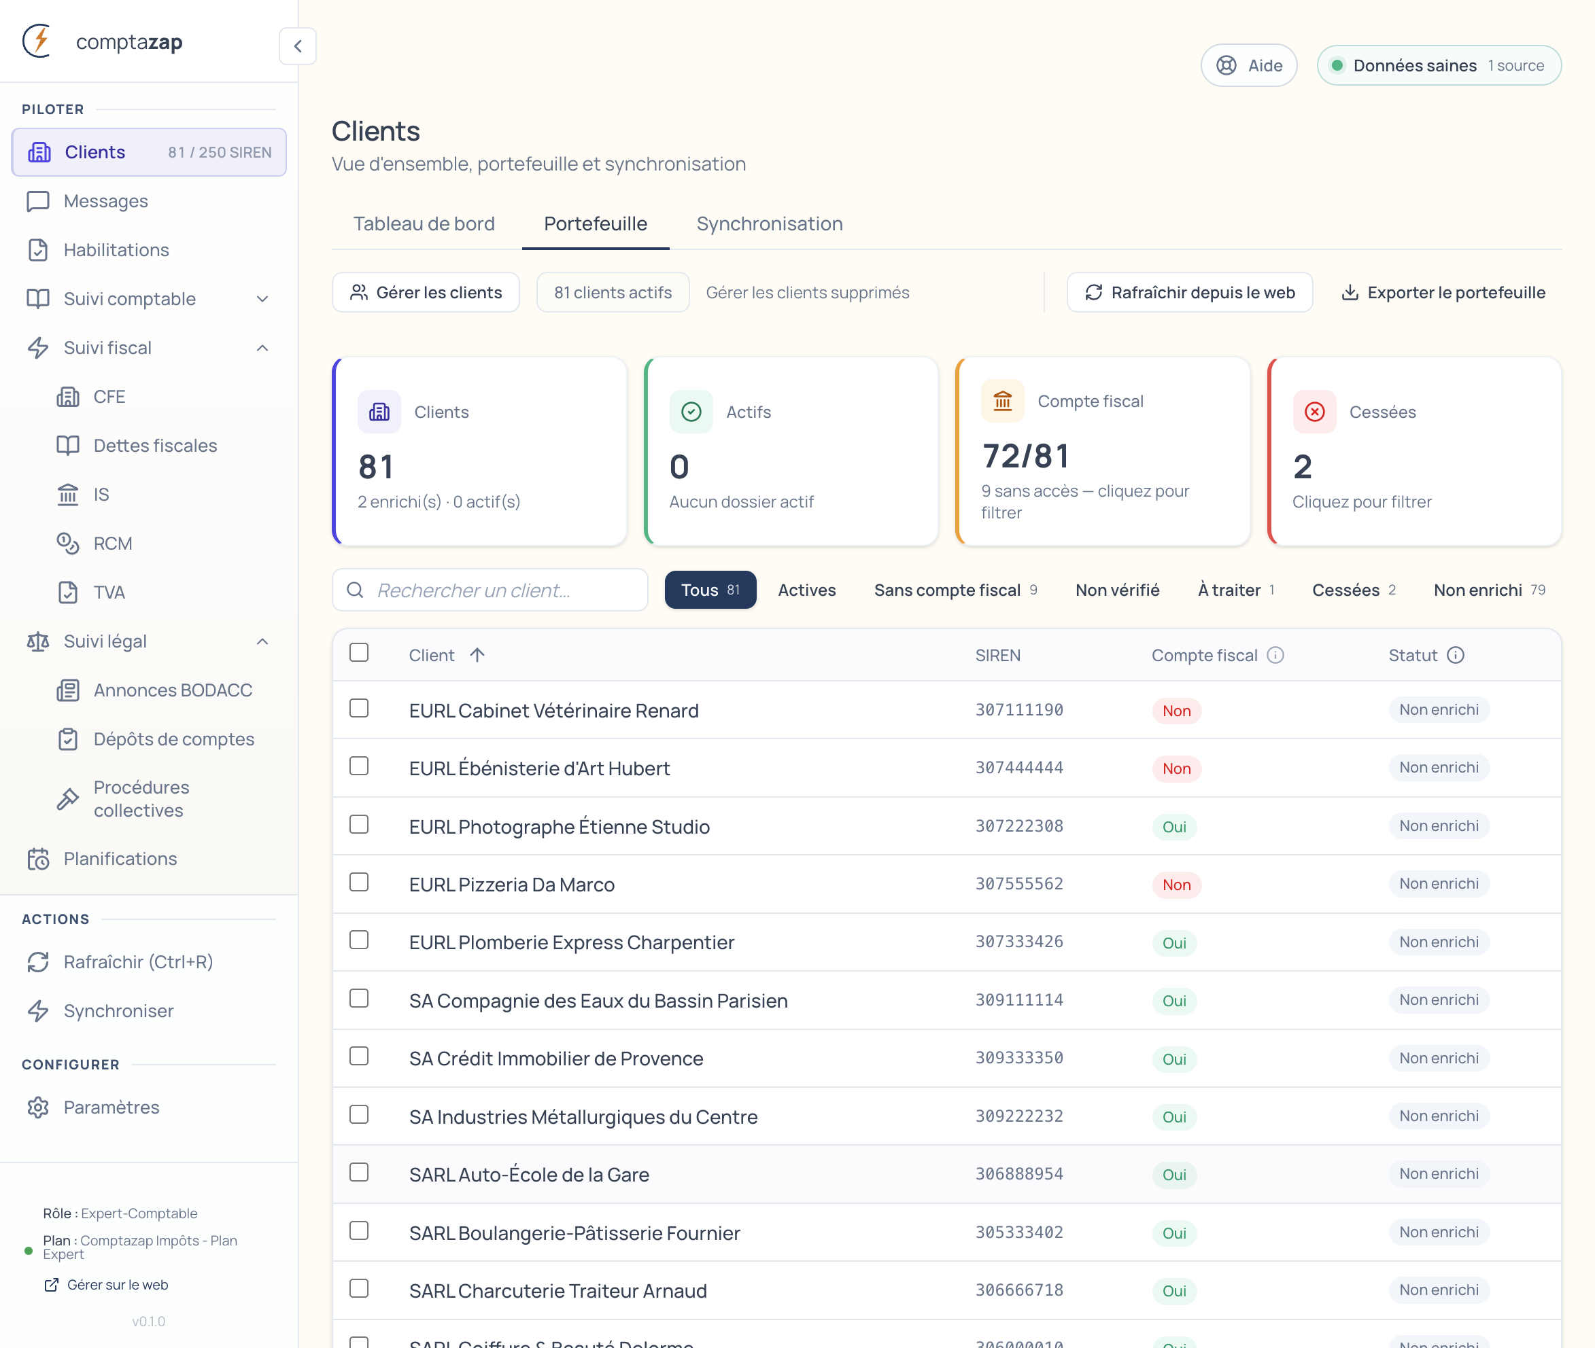
Task: Show all clients with the Tous filter
Action: [710, 590]
